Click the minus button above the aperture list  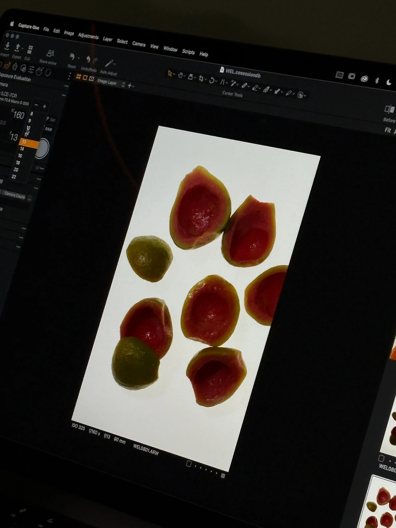(36, 105)
